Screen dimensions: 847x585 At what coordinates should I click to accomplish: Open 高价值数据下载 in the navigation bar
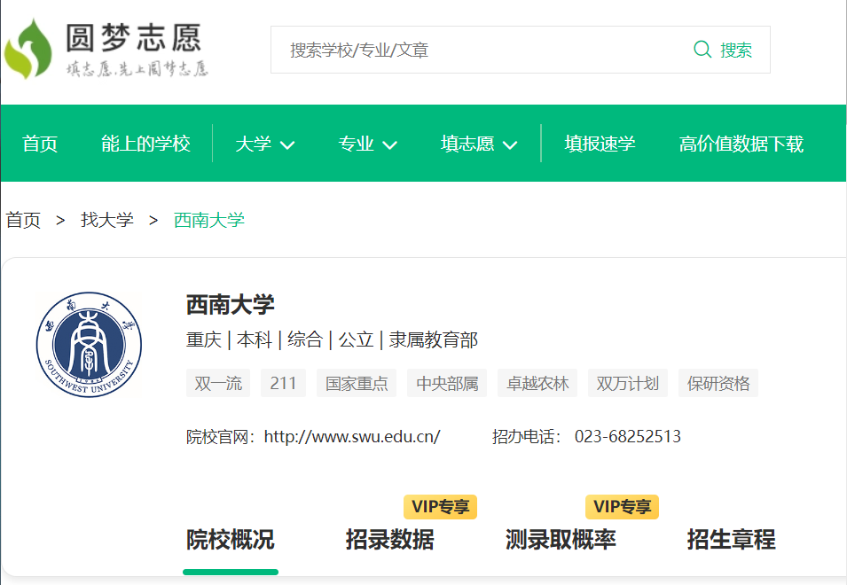[x=741, y=144]
